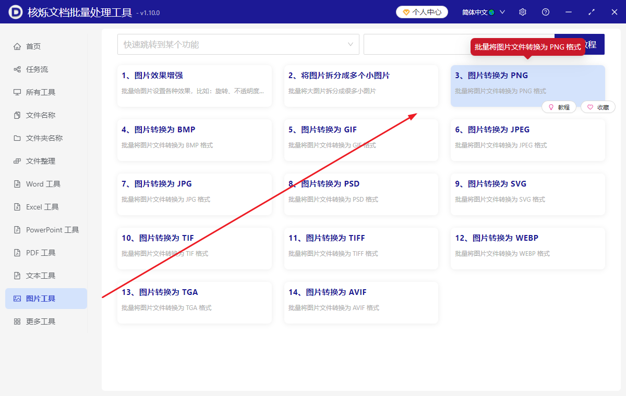
Task: Open card 8、图片转换为 PSD
Action: (361, 194)
